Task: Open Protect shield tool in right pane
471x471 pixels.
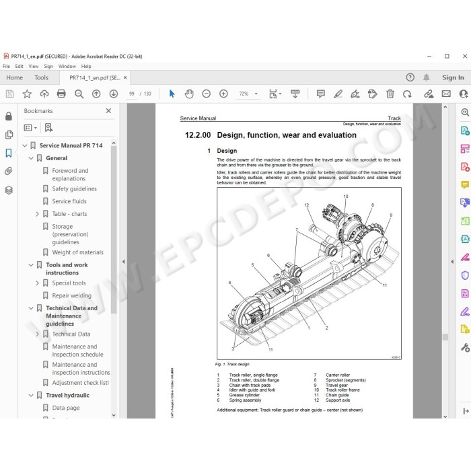Action: coord(465,275)
